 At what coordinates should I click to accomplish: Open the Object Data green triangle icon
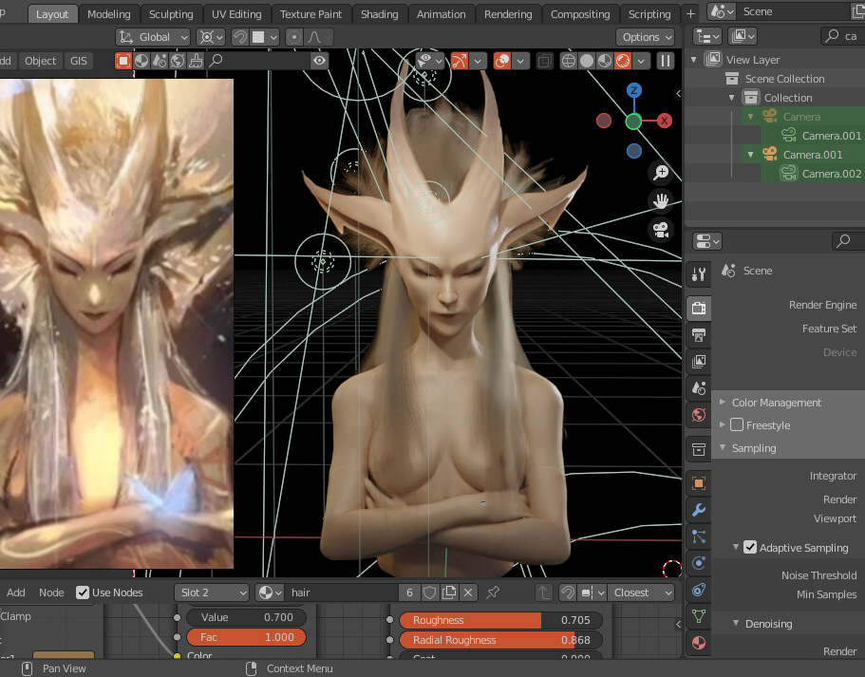tap(699, 616)
